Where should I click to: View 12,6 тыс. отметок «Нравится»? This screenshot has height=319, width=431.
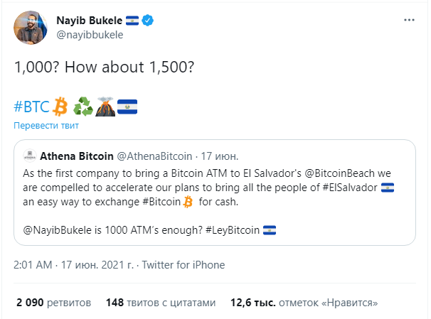[304, 303]
